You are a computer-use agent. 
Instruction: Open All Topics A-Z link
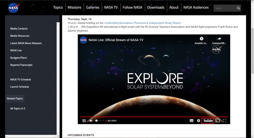tap(18, 108)
